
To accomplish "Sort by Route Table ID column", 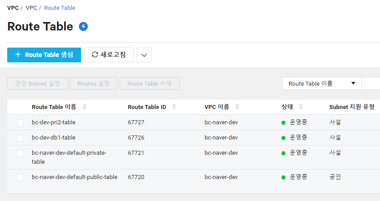I will coord(174,107).
